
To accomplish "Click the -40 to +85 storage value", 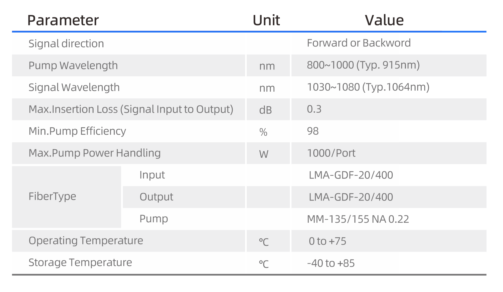I will point(331,263).
